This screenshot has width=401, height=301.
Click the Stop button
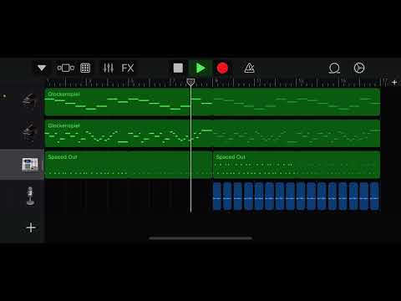(178, 68)
